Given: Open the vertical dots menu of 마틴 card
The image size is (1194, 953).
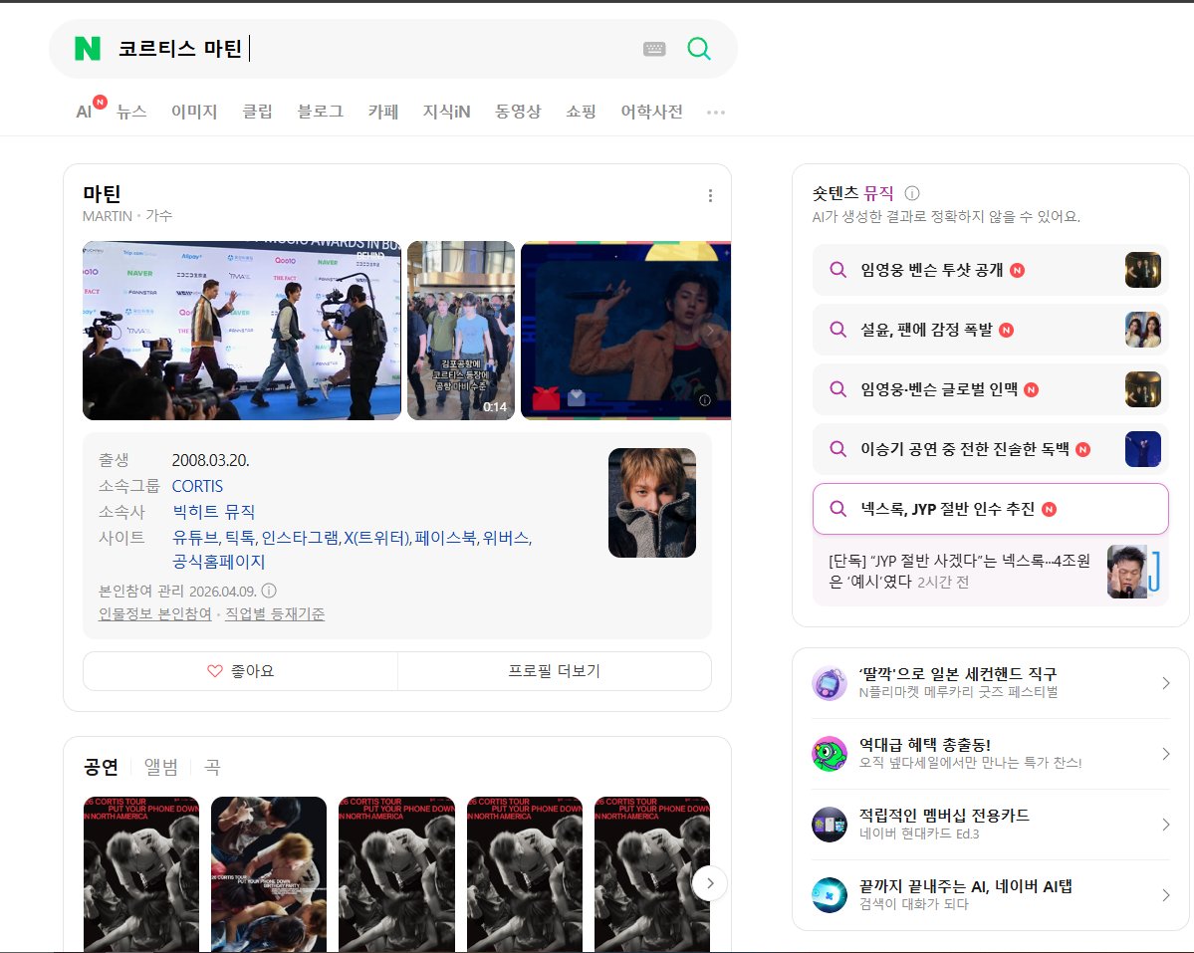Looking at the screenshot, I should tap(710, 195).
